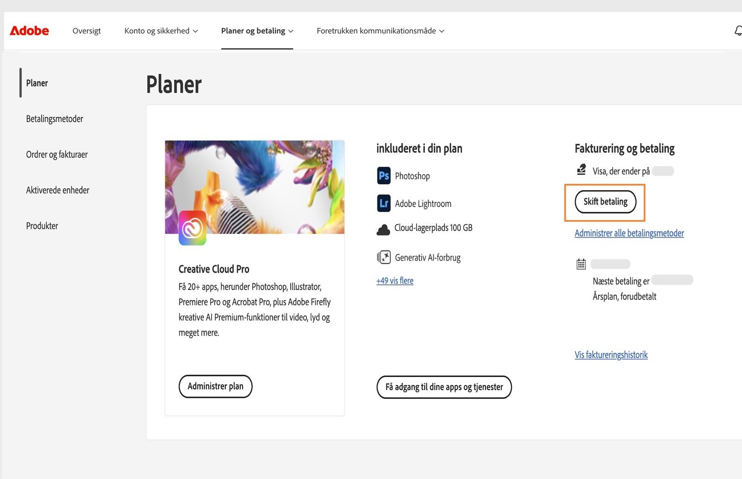
Task: Open Aktiverede enheder in the sidebar
Action: (x=58, y=190)
